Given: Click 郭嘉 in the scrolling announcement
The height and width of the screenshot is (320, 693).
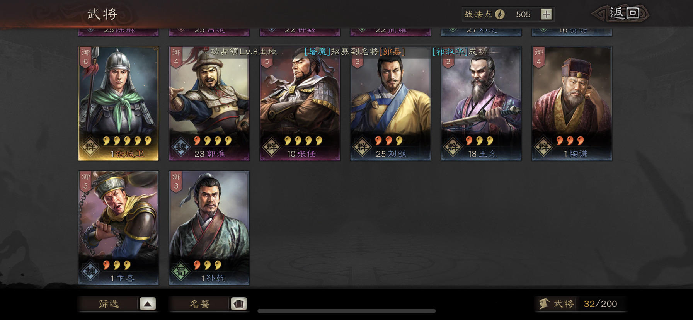Looking at the screenshot, I should click(392, 51).
